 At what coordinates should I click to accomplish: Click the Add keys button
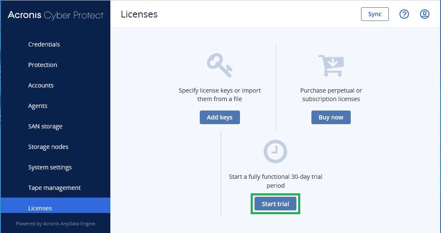click(220, 117)
